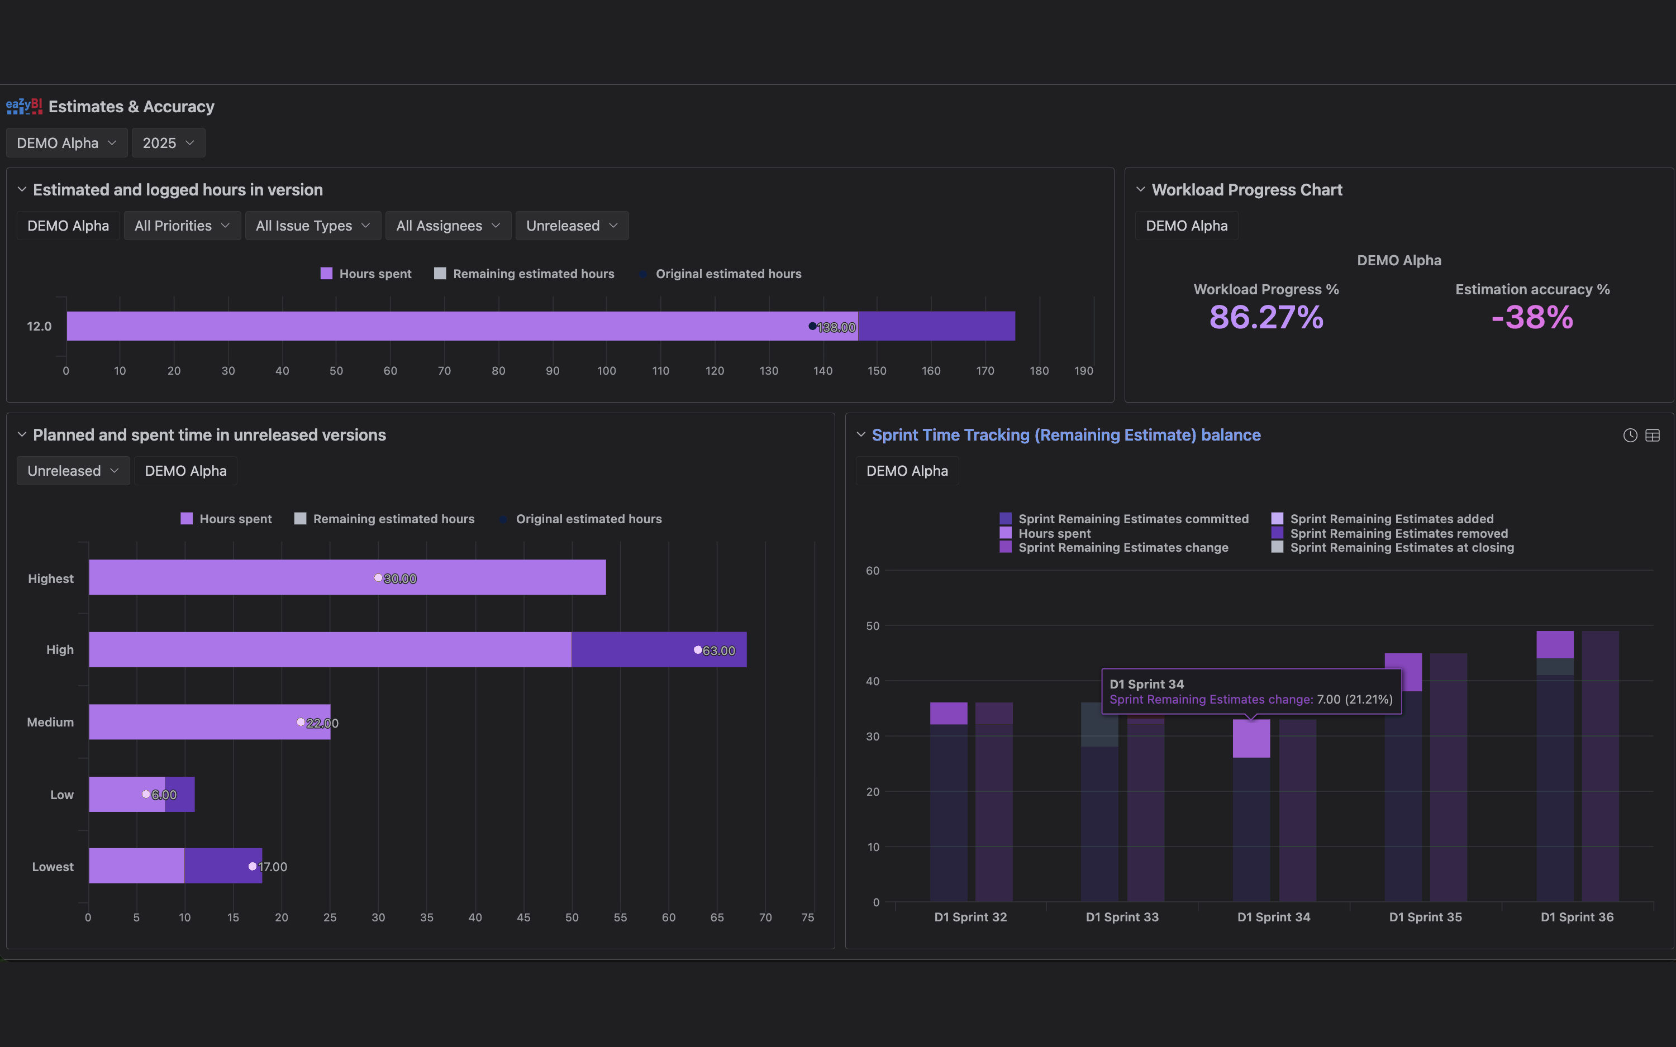Toggle Original estimated hours legend in top chart
Image resolution: width=1676 pixels, height=1047 pixels.
[720, 274]
